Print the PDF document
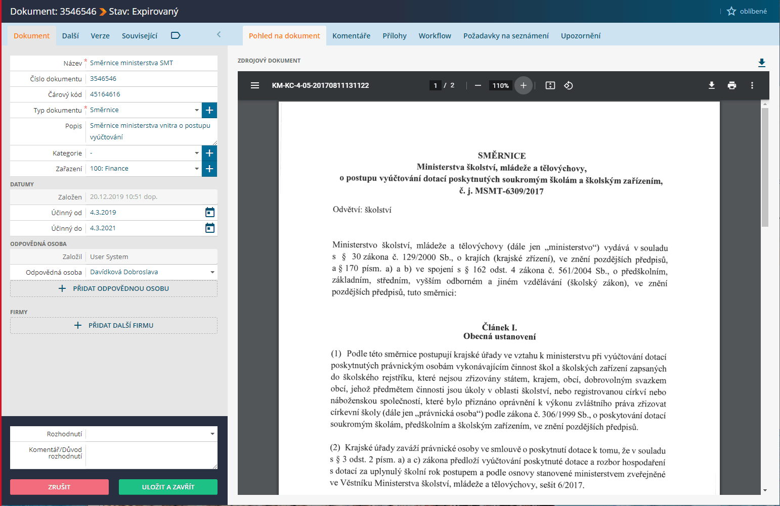The width and height of the screenshot is (780, 506). click(x=732, y=85)
